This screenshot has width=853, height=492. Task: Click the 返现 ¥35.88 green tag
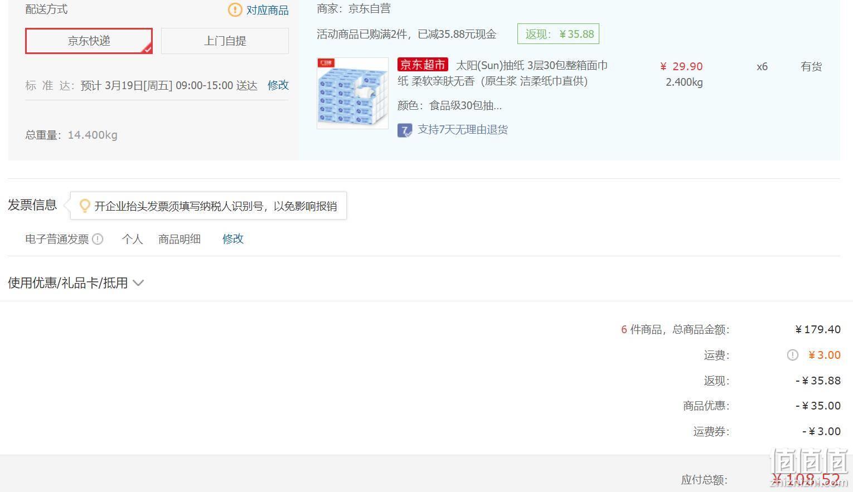tap(558, 34)
